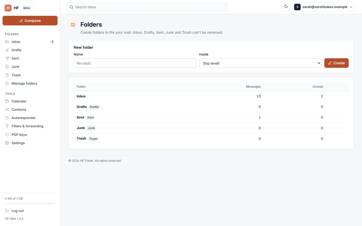Click the Log out arrow icon
The height and width of the screenshot is (226, 362).
pyautogui.click(x=7, y=211)
